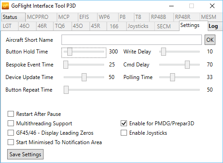This screenshot has height=163, width=223.
Task: Click the Polling Time slider handle
Action: coord(172,77)
